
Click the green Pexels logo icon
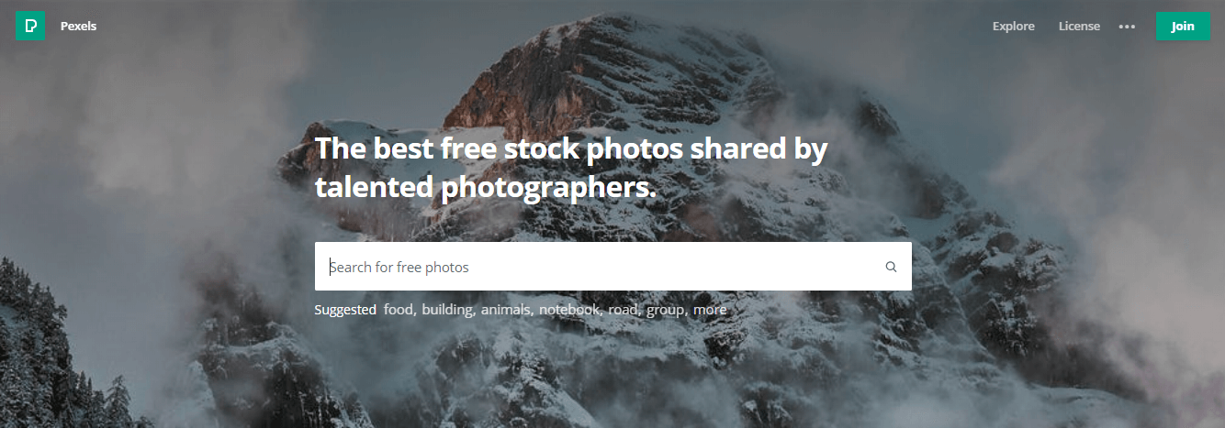tap(30, 26)
